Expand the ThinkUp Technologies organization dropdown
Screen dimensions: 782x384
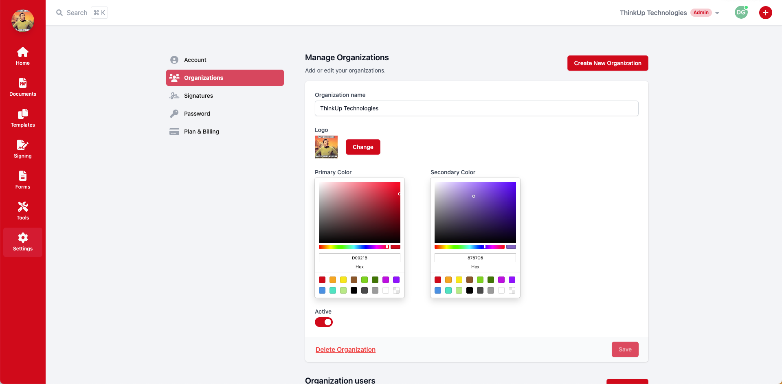coord(717,13)
